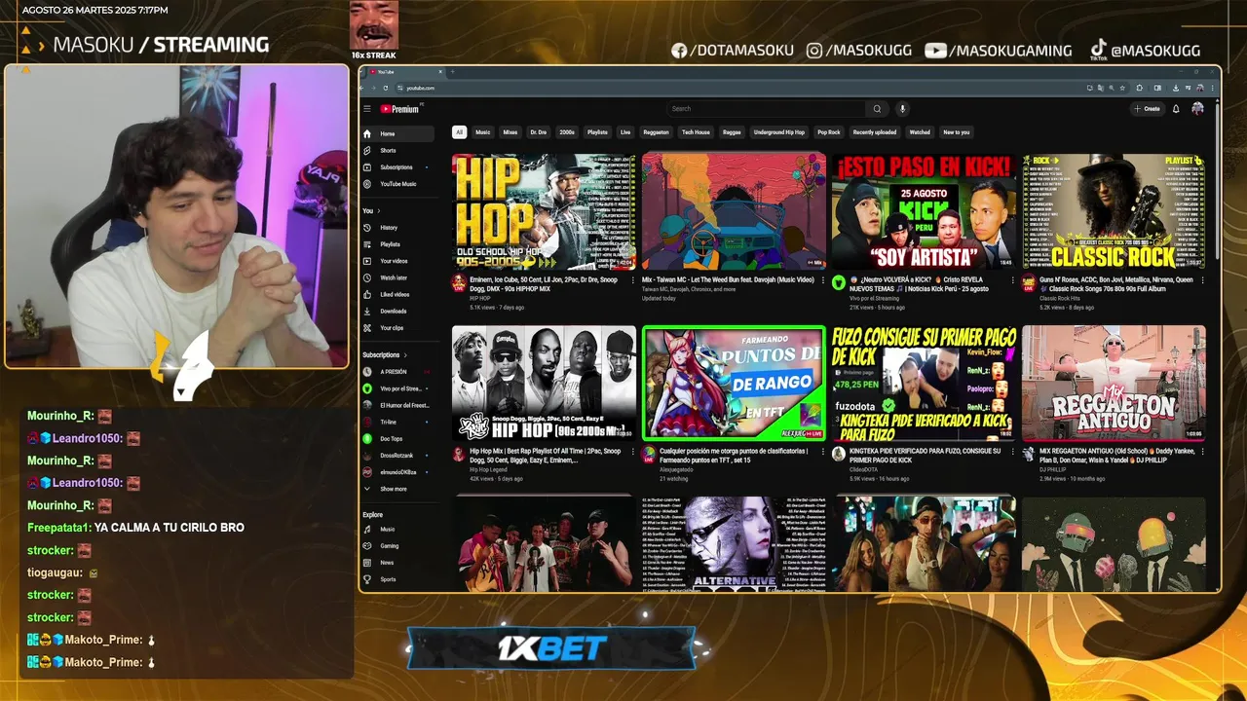Click the search magnifier button
The width and height of the screenshot is (1247, 701).
pyautogui.click(x=877, y=109)
